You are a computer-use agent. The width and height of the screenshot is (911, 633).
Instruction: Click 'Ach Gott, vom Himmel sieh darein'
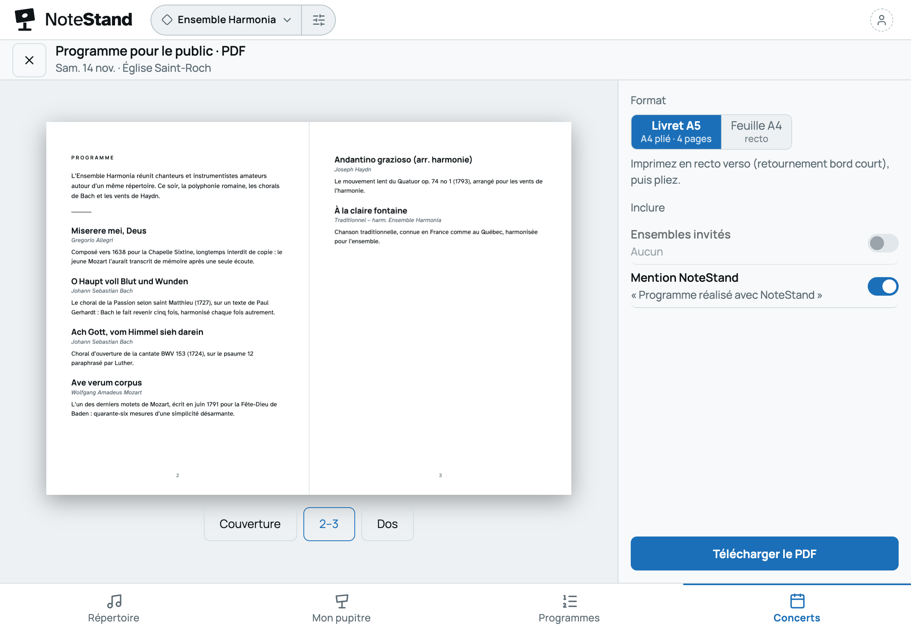(137, 332)
